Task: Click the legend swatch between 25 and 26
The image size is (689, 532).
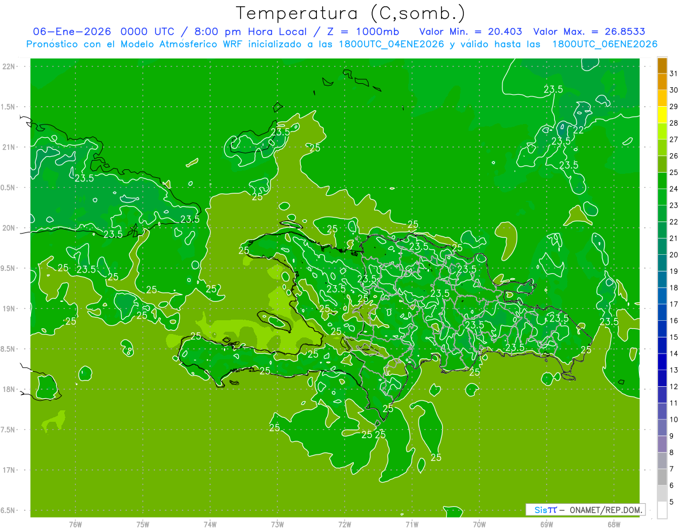Action: pos(662,164)
